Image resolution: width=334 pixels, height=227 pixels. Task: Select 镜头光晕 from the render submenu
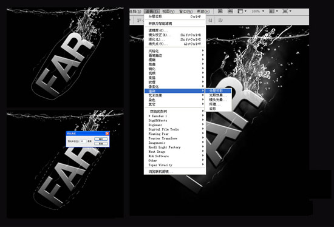(x=218, y=100)
